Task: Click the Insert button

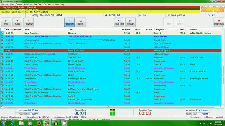Action: (81, 22)
